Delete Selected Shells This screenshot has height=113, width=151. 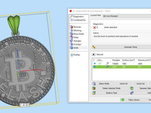(110, 88)
